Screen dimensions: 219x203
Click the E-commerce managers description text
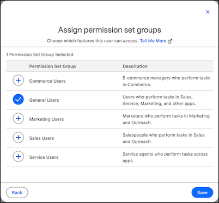[166, 81]
